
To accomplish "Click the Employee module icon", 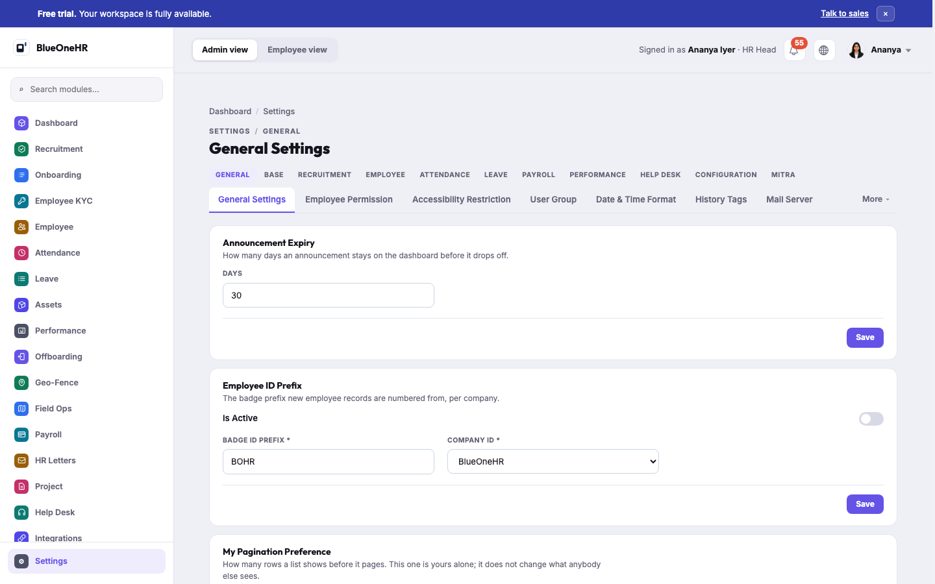I will pos(21,227).
